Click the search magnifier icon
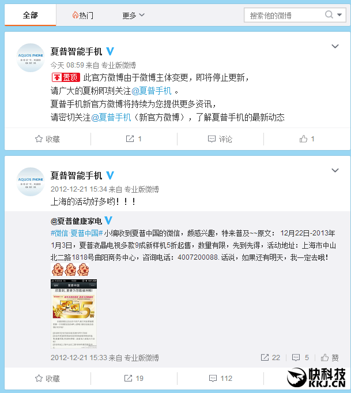The image size is (351, 393). click(329, 15)
